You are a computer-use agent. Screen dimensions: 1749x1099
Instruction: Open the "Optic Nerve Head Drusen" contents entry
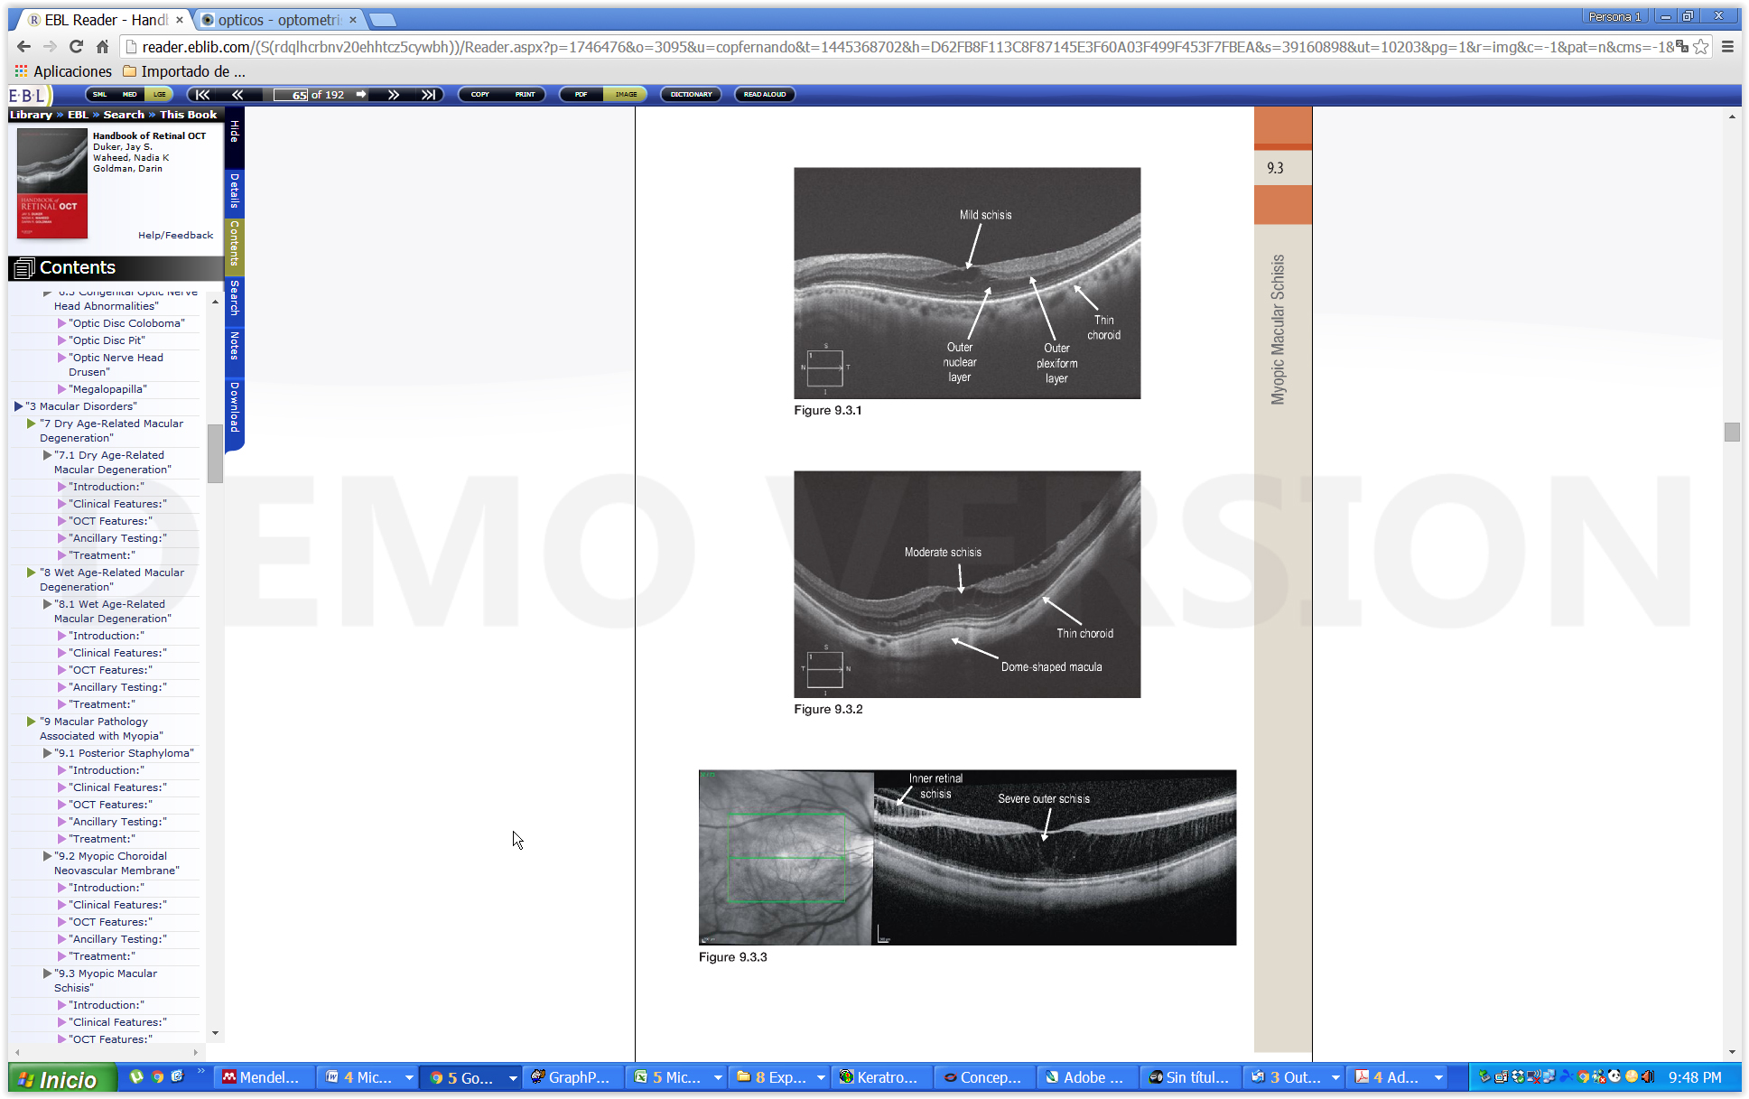click(x=116, y=365)
